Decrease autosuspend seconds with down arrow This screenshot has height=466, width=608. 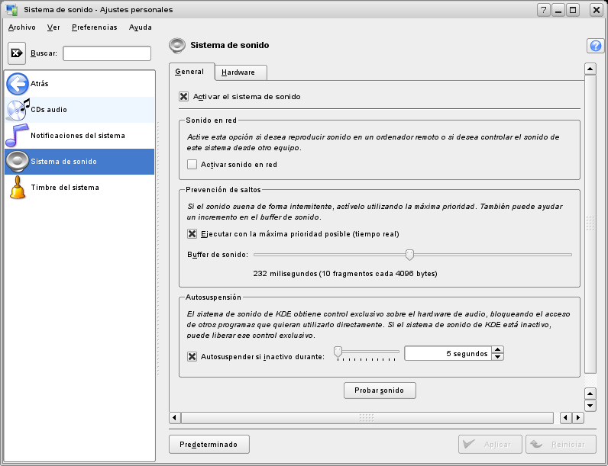(x=498, y=357)
